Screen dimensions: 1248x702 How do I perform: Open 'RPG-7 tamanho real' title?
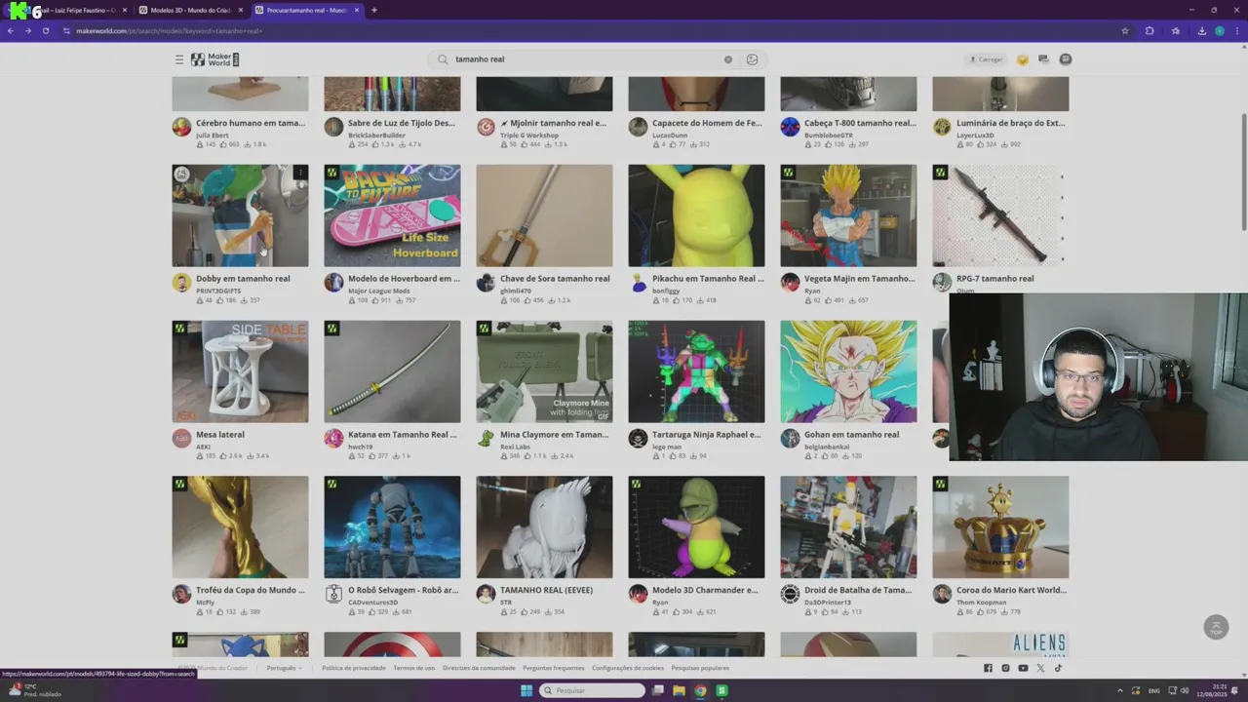coord(994,279)
